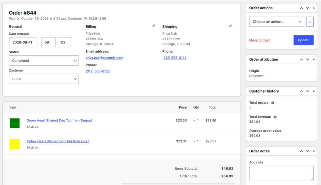Move Order actions panel down

308,8
